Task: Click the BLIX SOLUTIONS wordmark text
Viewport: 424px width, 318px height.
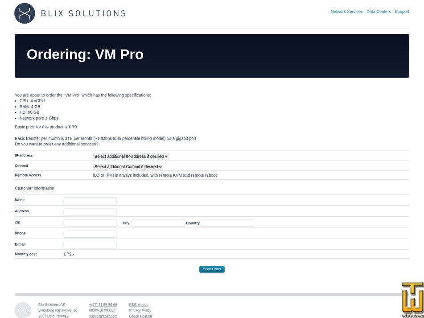Action: coord(83,13)
